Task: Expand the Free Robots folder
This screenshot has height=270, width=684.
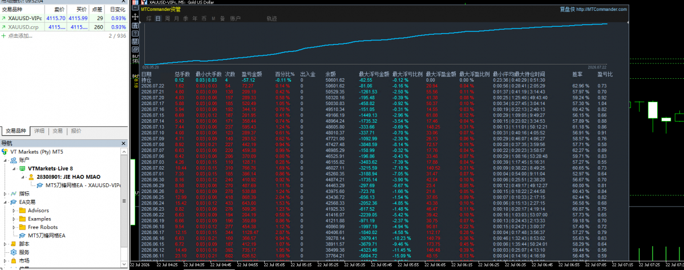Action: tap(14, 227)
